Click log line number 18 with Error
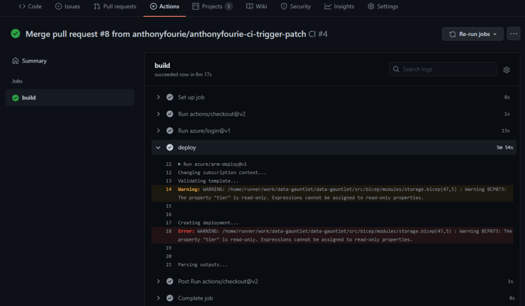This screenshot has width=525, height=306. pos(168,231)
